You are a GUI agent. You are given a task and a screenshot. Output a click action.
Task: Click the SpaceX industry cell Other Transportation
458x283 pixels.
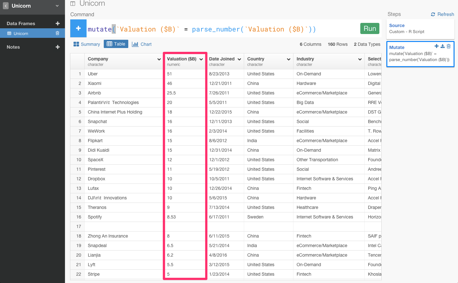click(329, 160)
